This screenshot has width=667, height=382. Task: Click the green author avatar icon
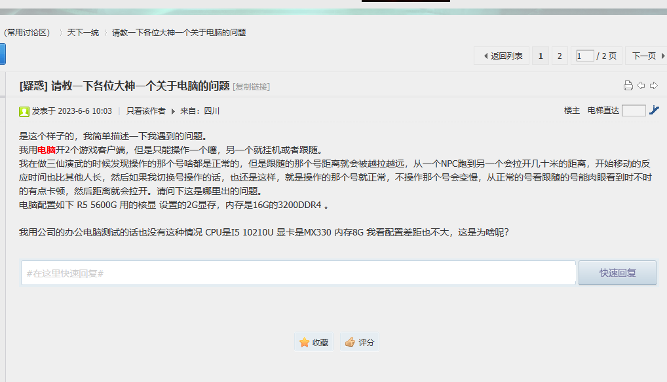[24, 111]
